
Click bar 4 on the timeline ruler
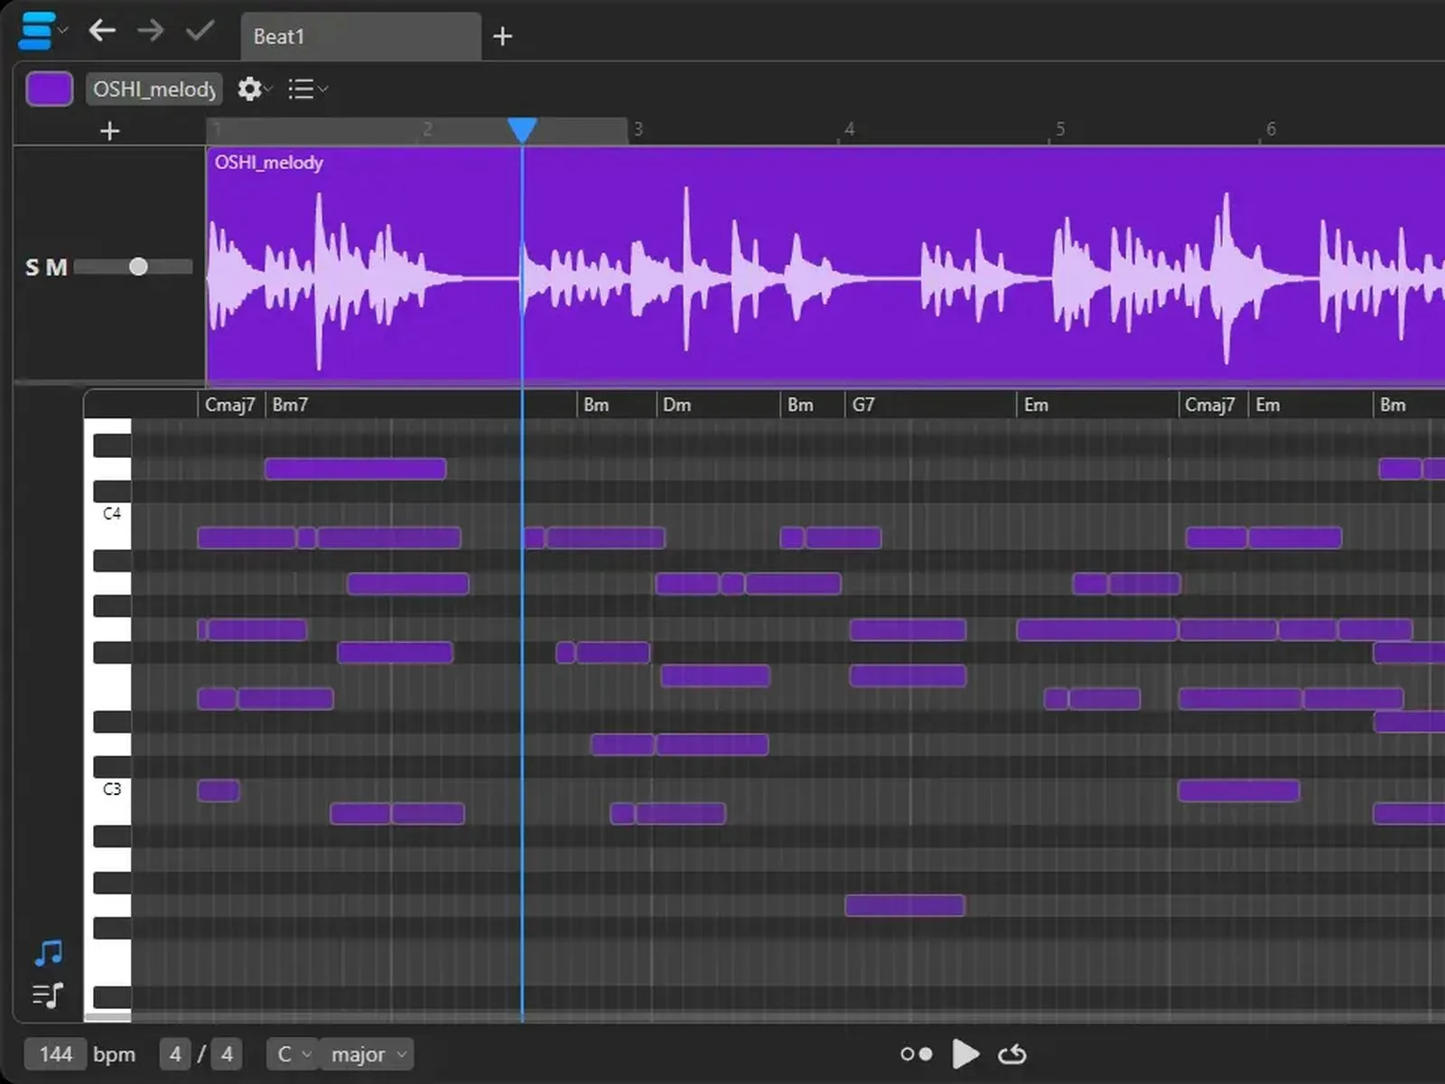pyautogui.click(x=850, y=129)
